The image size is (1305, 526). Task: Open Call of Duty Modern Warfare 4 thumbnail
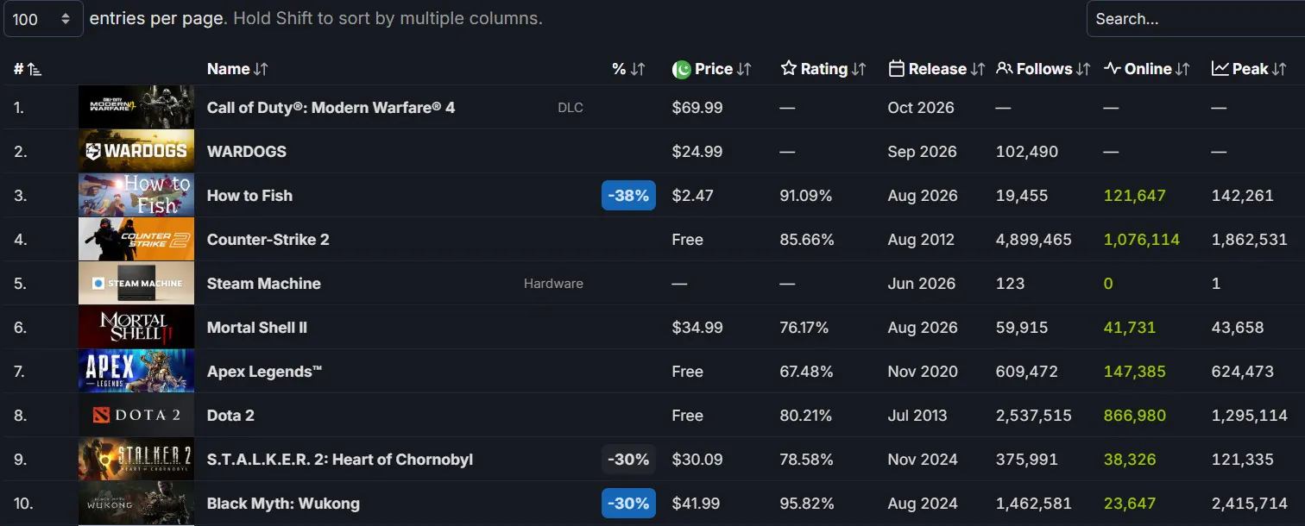(x=136, y=107)
